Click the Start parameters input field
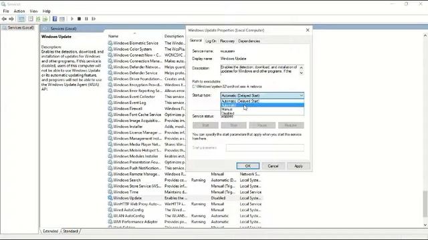Screen dimensions: 428x240 click(x=265, y=148)
